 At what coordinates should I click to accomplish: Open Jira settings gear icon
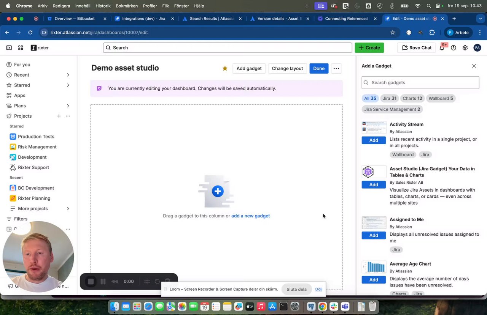(x=465, y=48)
